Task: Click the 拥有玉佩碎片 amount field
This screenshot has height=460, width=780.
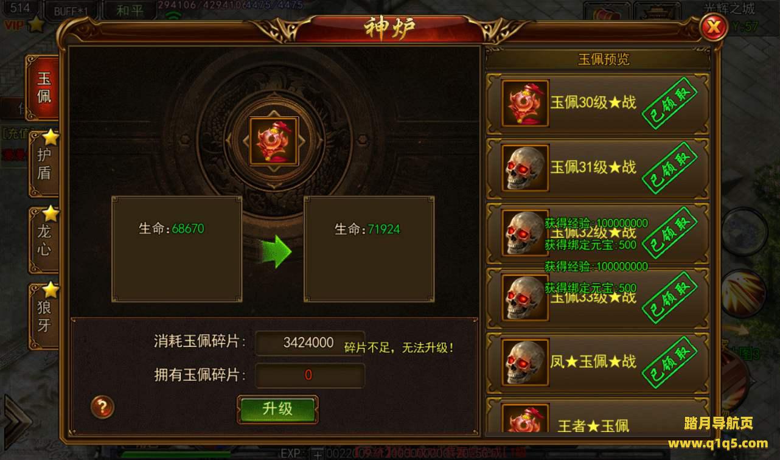Action: [309, 375]
